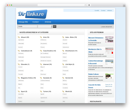
Task: Click the Bisnitarul.ro site thumbnail
Action: [x=109, y=51]
